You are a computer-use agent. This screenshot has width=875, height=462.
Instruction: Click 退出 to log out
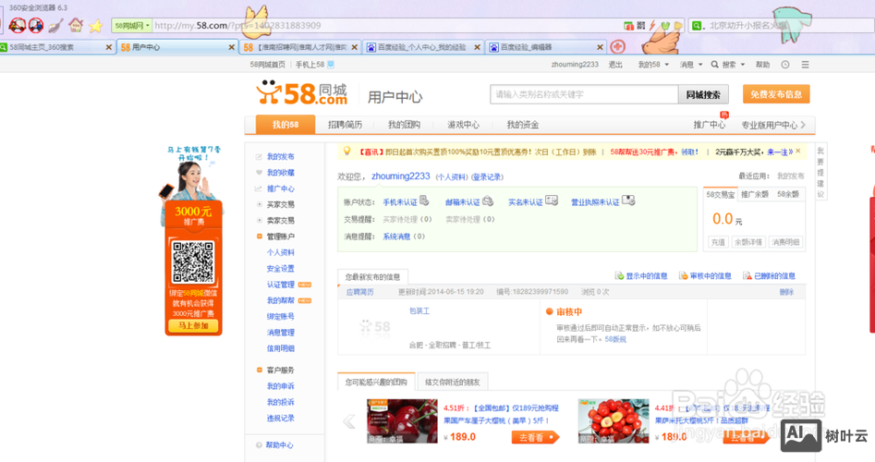point(615,65)
